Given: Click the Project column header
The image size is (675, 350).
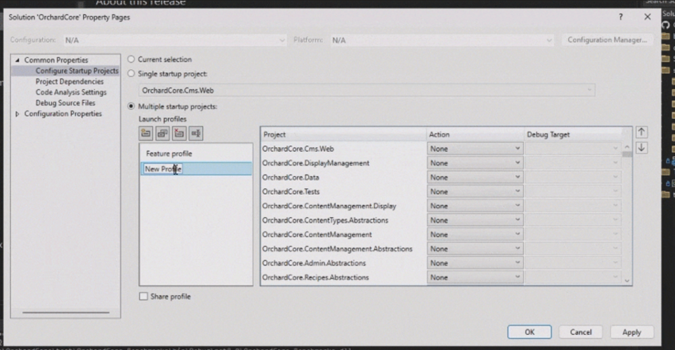Looking at the screenshot, I should click(344, 134).
